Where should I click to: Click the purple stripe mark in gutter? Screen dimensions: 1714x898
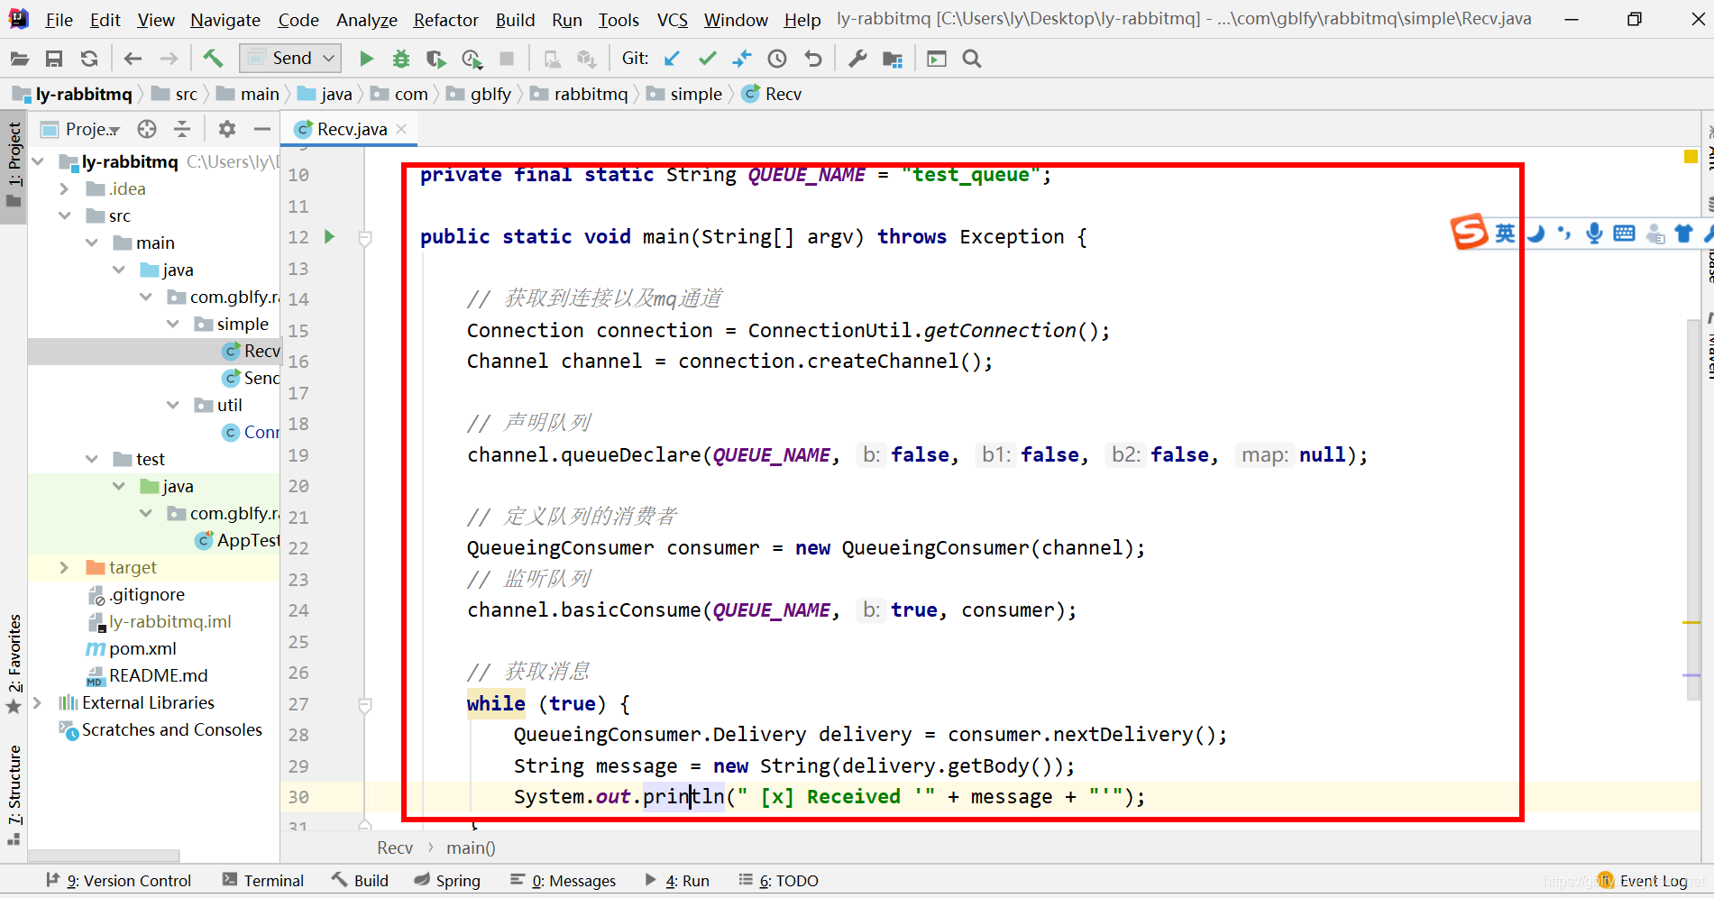point(1691,675)
